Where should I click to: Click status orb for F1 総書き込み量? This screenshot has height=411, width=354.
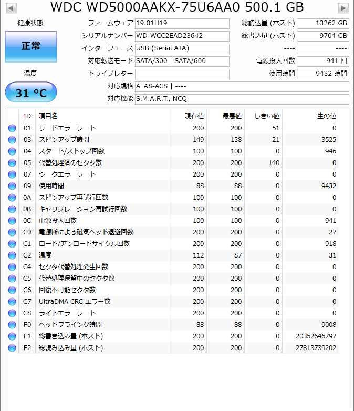point(12,336)
